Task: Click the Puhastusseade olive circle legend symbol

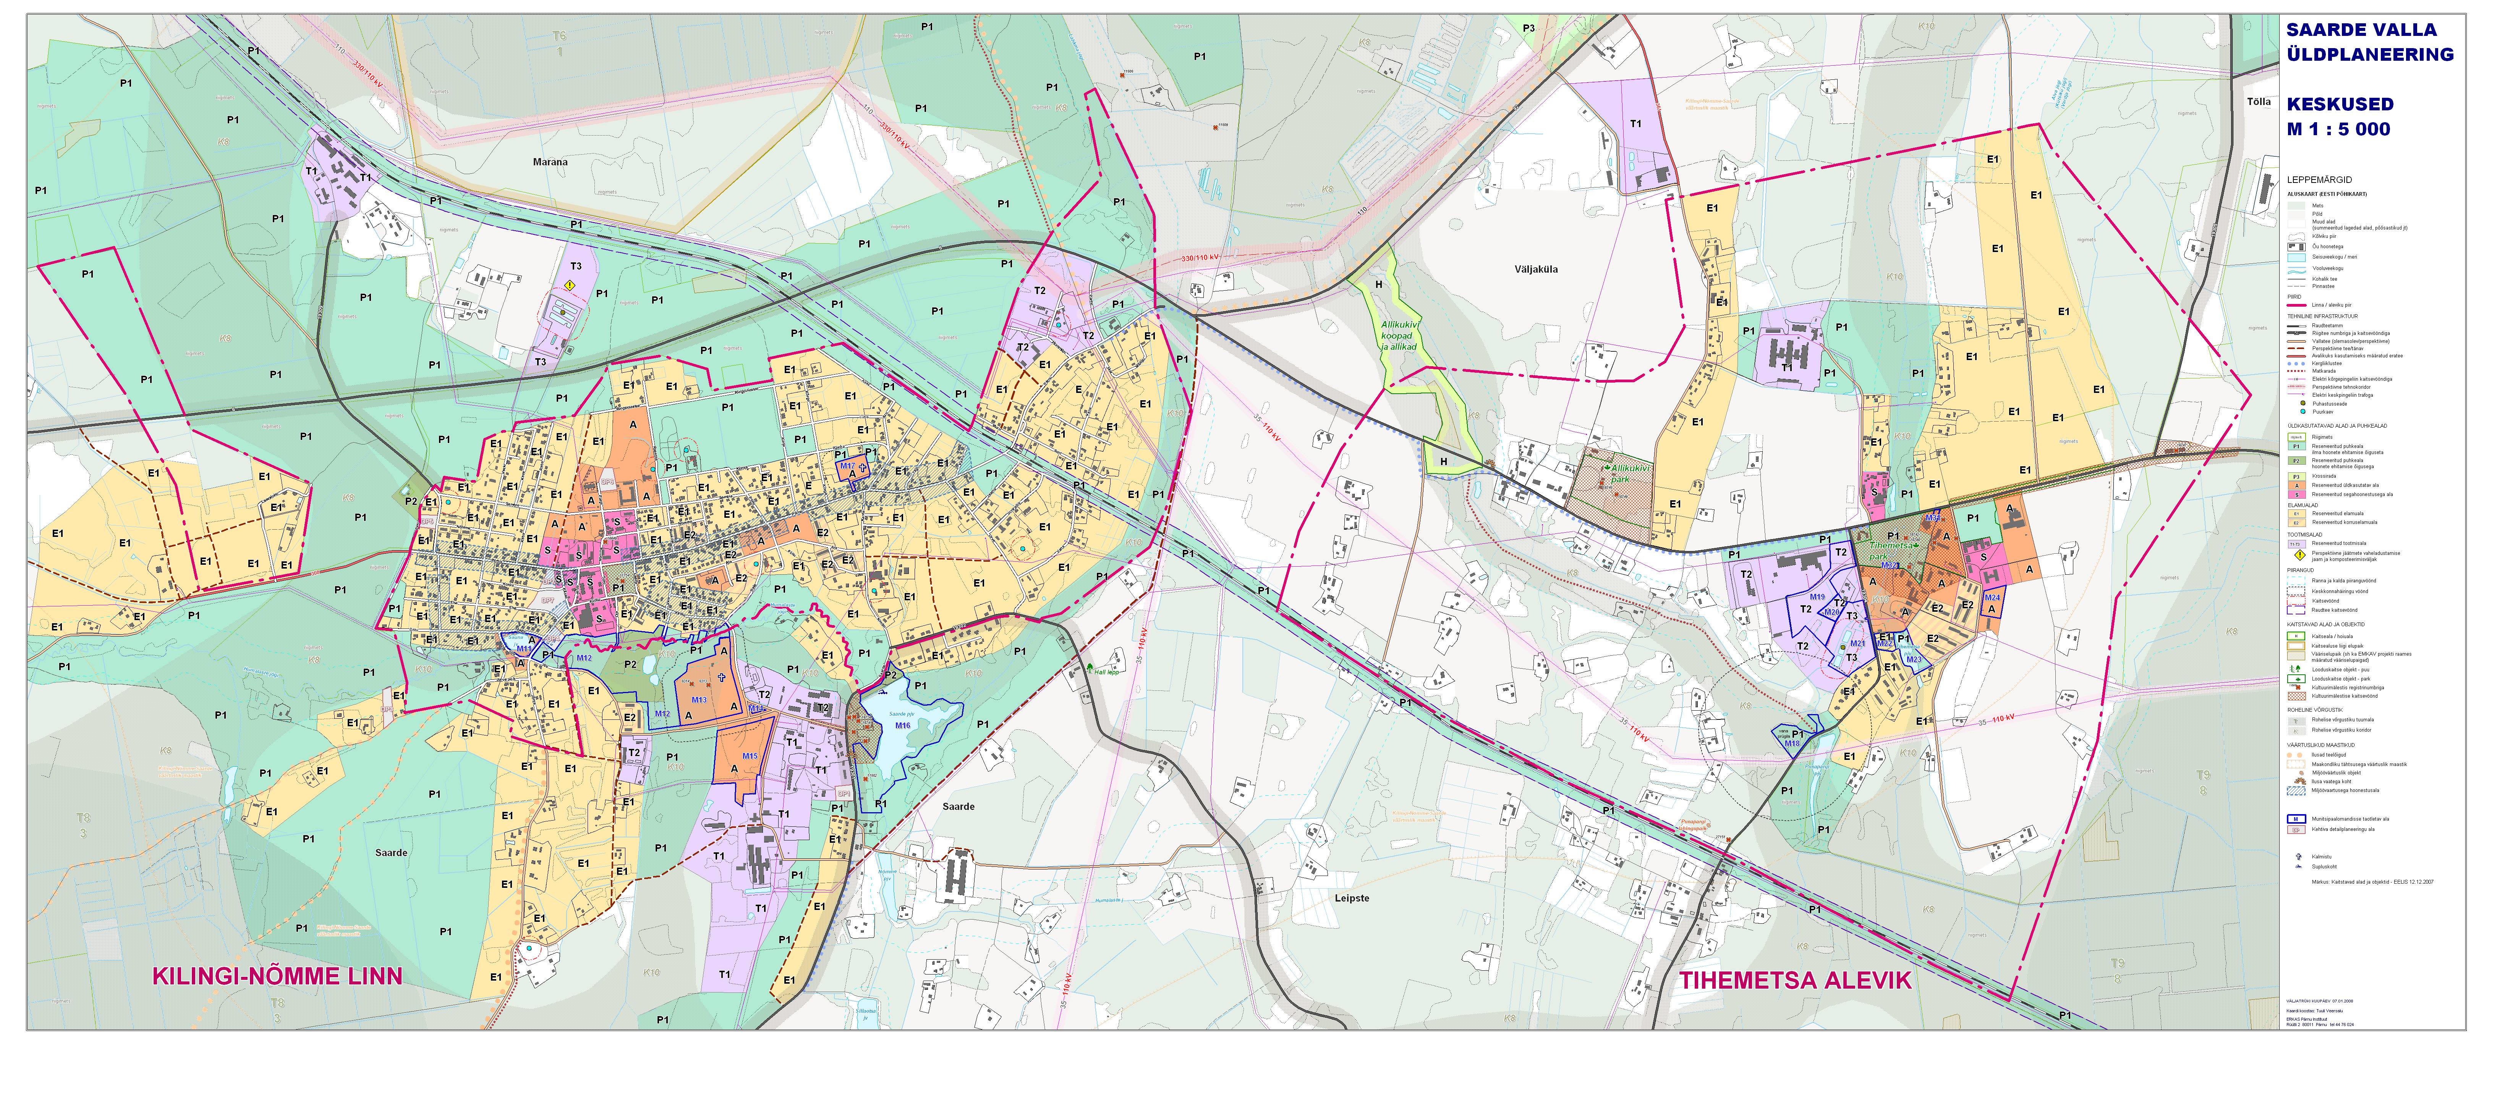Action: tap(2303, 403)
